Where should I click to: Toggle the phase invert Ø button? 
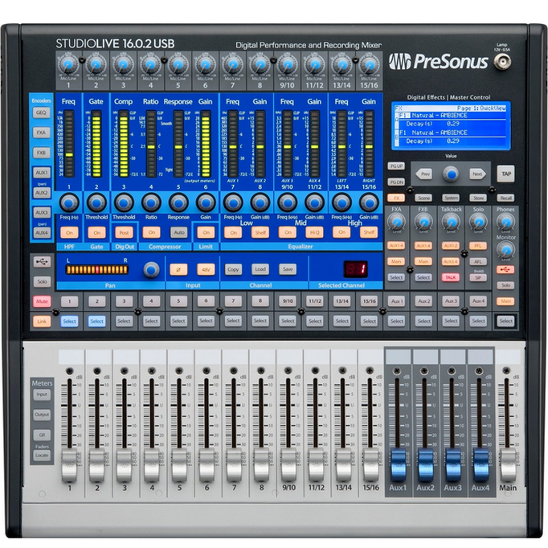coord(178,269)
